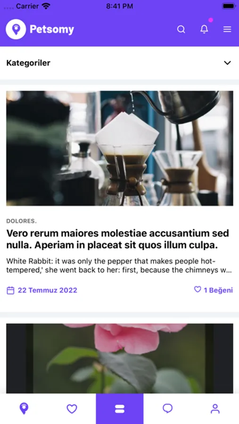This screenshot has height=424, width=239.
Task: Open the chat bubble tab
Action: point(167,408)
